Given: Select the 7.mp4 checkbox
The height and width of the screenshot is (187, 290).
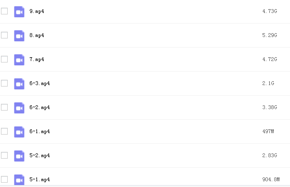Looking at the screenshot, I should (4, 59).
